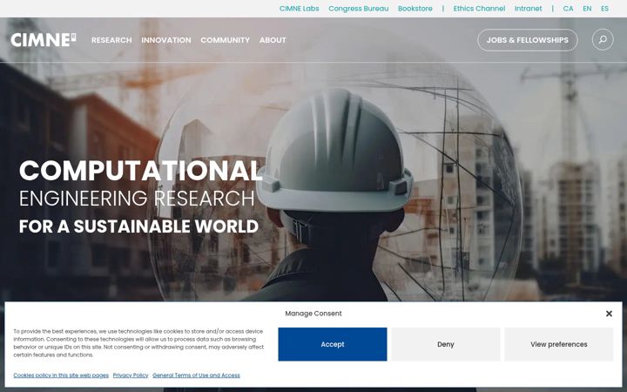Go to CIMNE Labs link
Image resolution: width=627 pixels, height=392 pixels.
pyautogui.click(x=299, y=9)
